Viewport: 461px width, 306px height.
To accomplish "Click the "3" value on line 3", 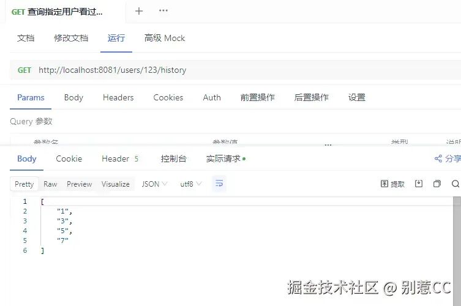I will 62,221.
